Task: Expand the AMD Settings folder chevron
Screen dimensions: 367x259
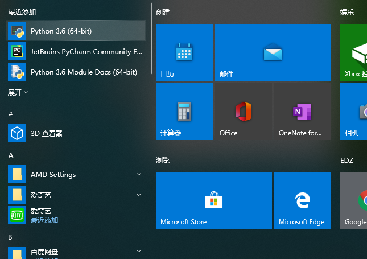Action: tap(139, 174)
